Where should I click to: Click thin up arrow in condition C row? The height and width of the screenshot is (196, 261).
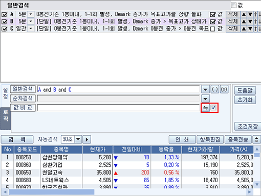pos(255,29)
